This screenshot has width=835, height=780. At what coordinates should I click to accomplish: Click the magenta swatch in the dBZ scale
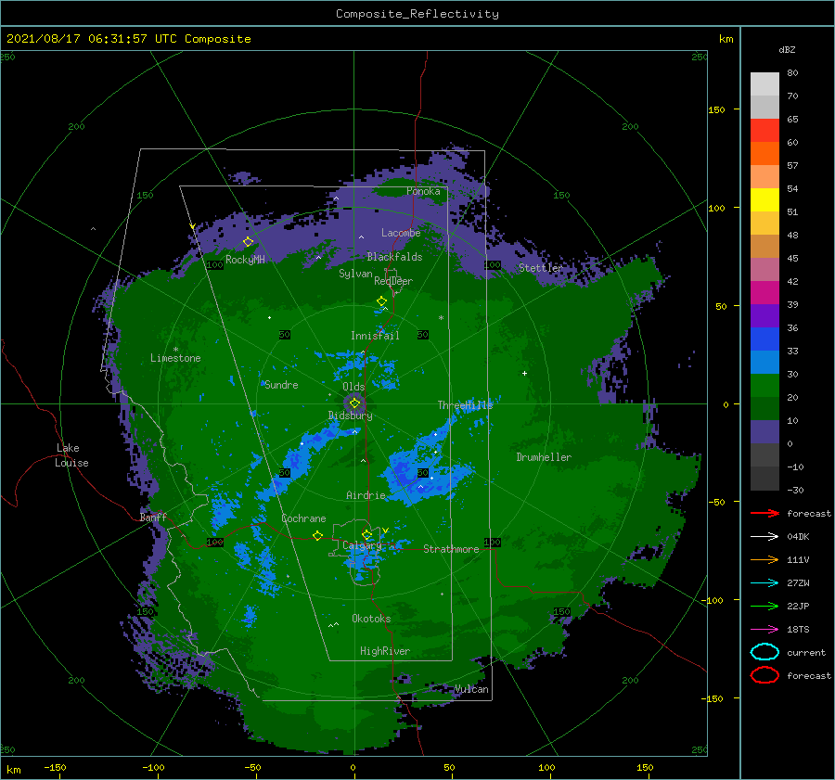764,292
